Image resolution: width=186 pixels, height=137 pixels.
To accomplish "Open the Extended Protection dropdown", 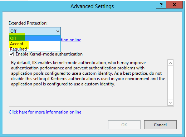I will [x=35, y=31].
